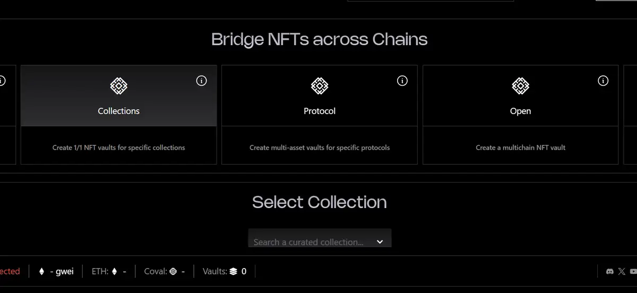Click 'Create 1/1 NFT vaults' description
The height and width of the screenshot is (293, 637).
(x=119, y=148)
